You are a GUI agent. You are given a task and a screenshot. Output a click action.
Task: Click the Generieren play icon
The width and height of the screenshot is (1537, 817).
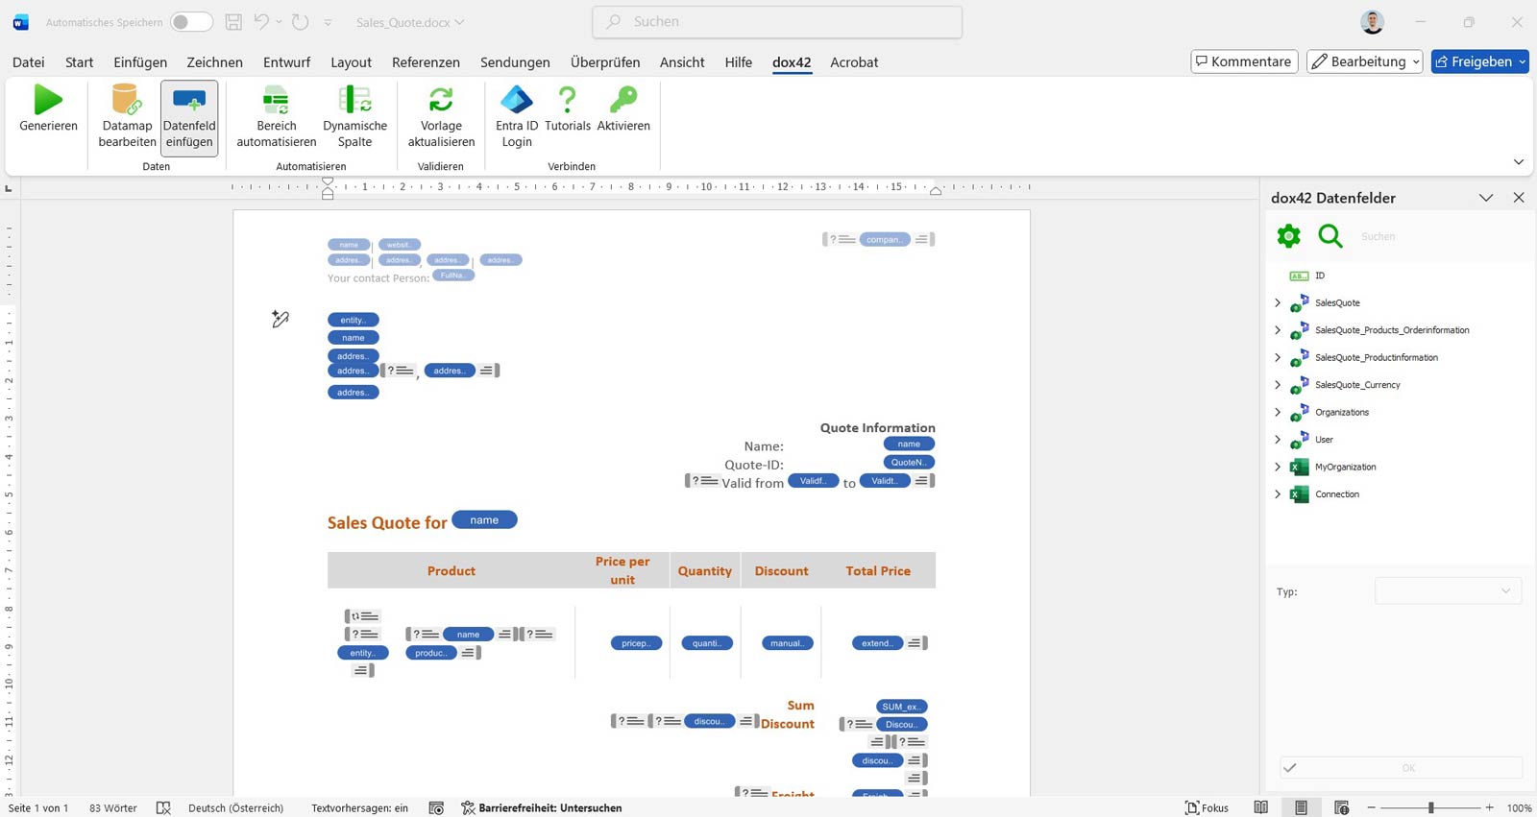coord(48,100)
